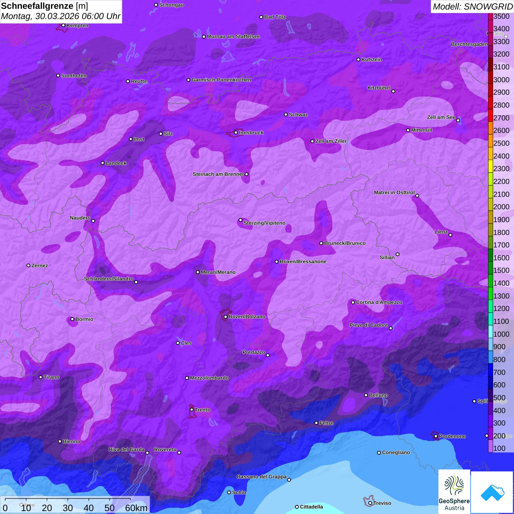Click the 'Pieve di Cadore' label
Viewport: 514px width, 514px height.
[369, 325]
